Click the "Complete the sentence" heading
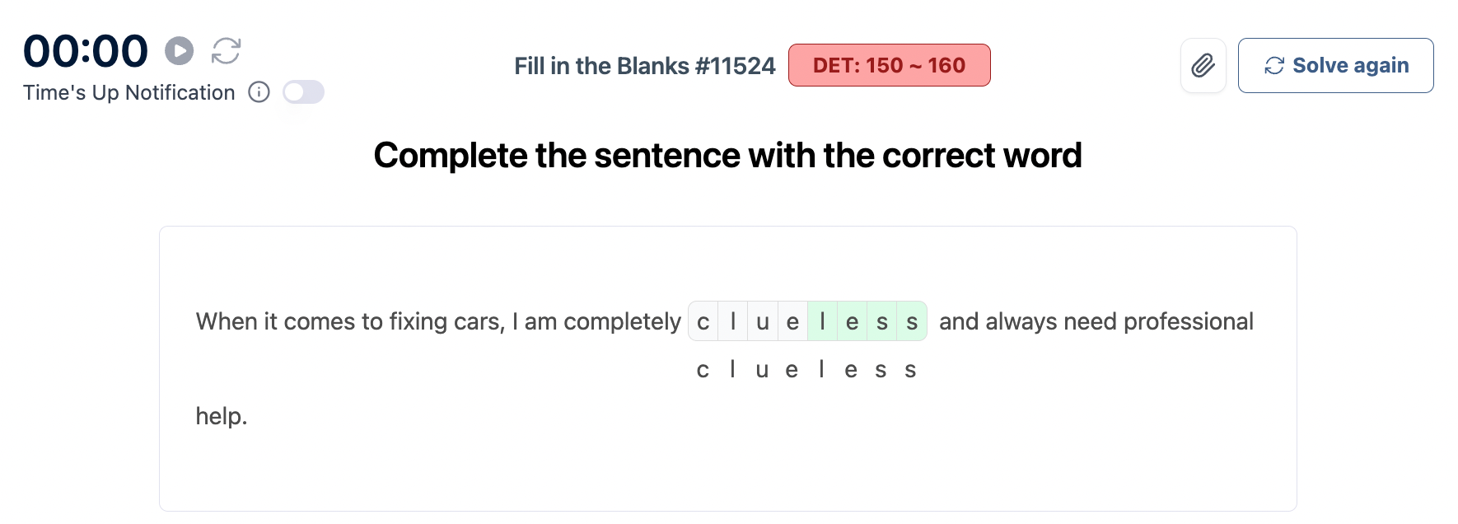Image resolution: width=1458 pixels, height=524 pixels. (727, 156)
